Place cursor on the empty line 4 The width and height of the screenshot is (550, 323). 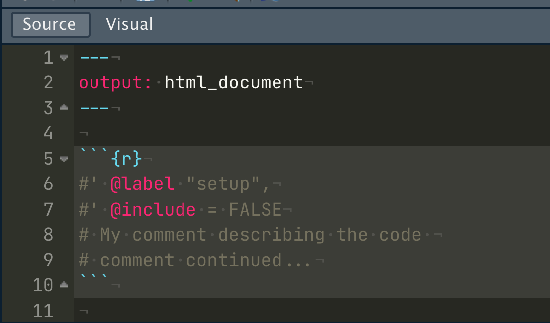99,132
